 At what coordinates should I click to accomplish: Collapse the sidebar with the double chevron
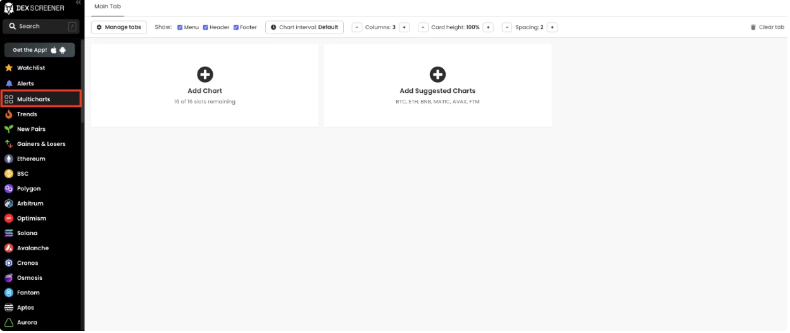(78, 3)
